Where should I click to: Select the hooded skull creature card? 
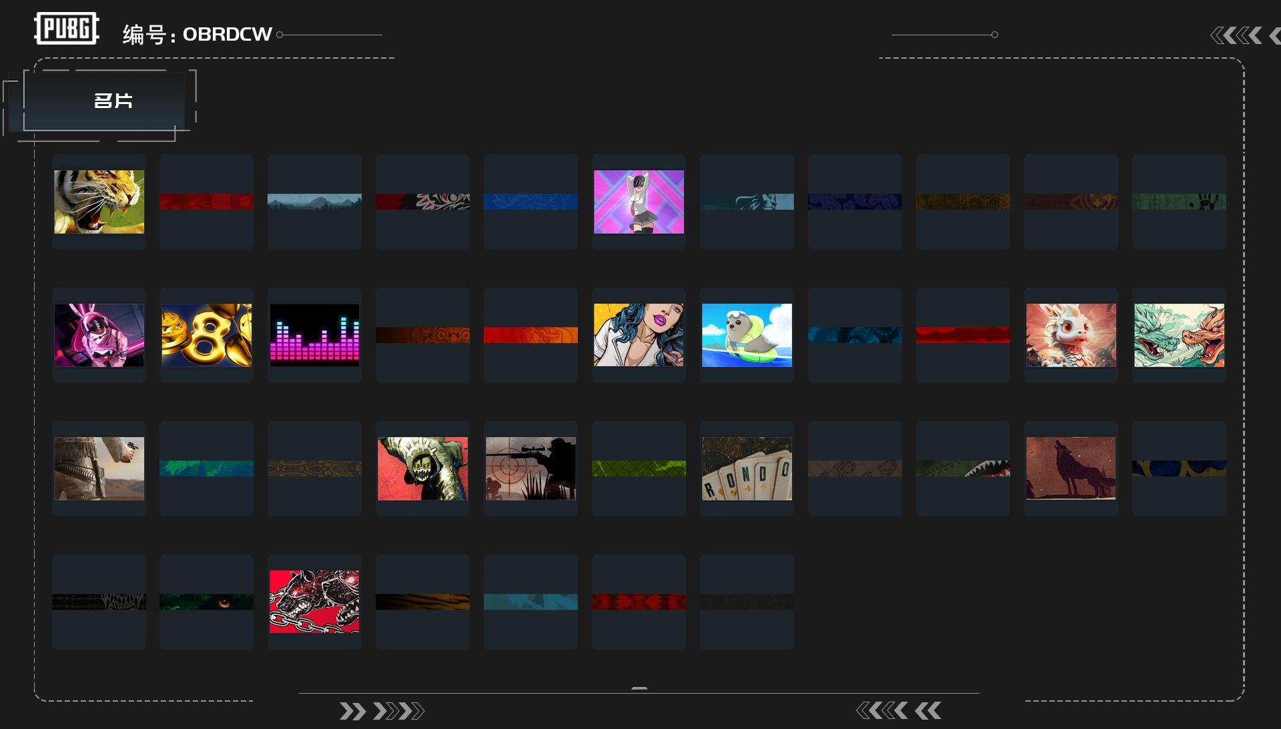coord(422,468)
